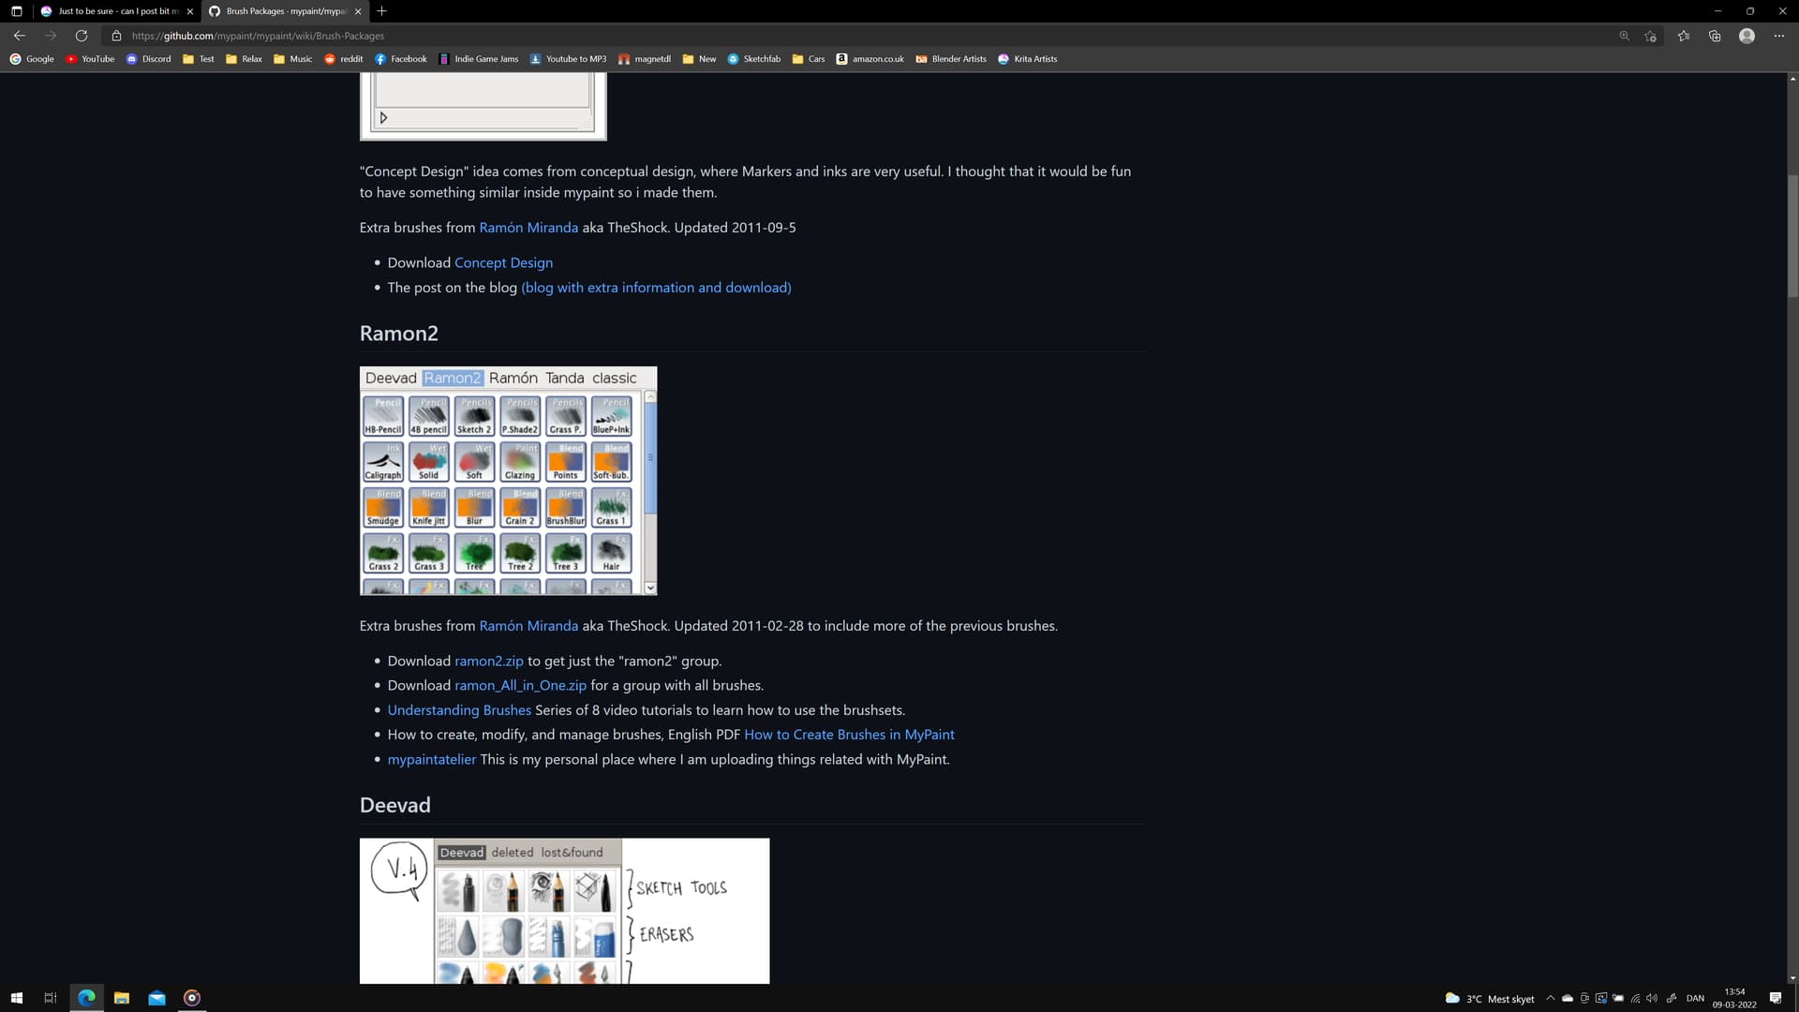Viewport: 1799px width, 1012px height.
Task: Open Task View on the taskbar
Action: [51, 998]
